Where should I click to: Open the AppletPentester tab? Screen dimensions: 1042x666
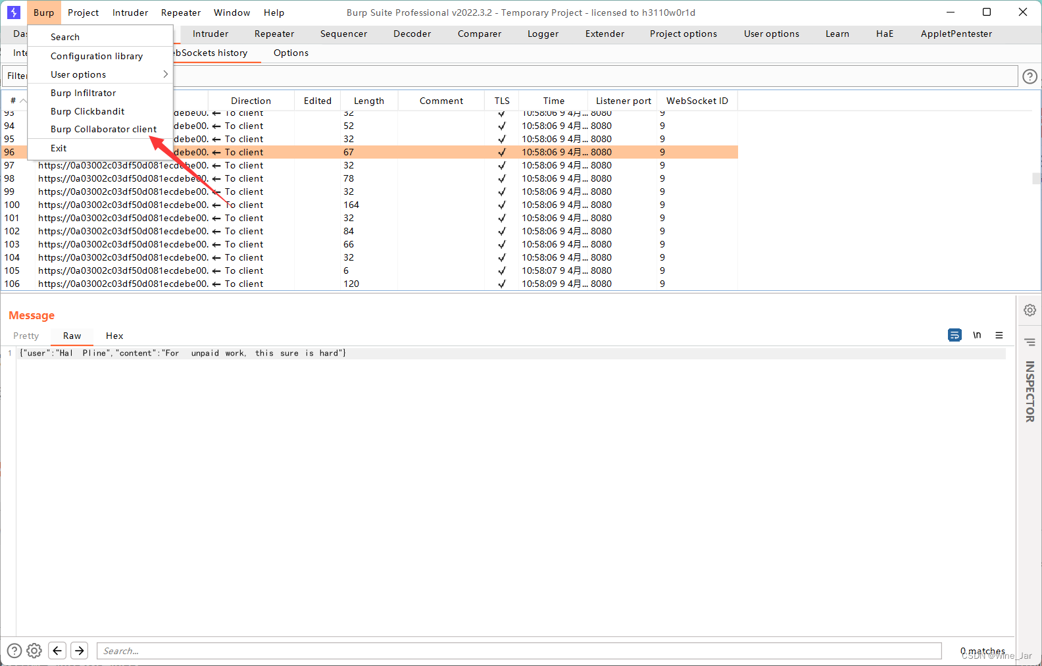click(x=956, y=34)
